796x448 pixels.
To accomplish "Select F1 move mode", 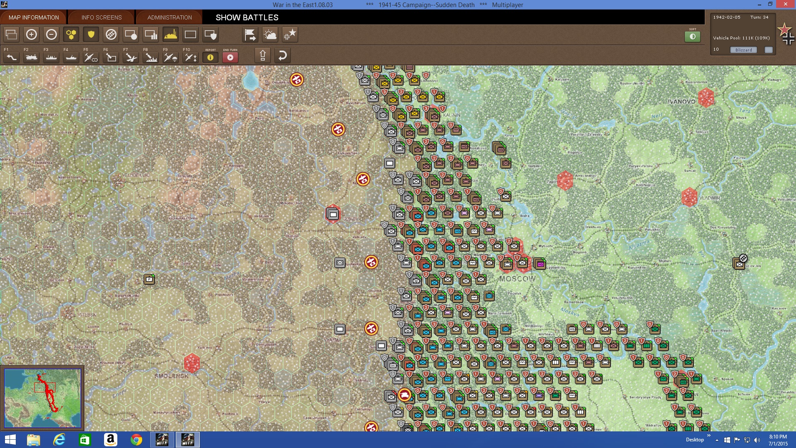I will coord(12,57).
